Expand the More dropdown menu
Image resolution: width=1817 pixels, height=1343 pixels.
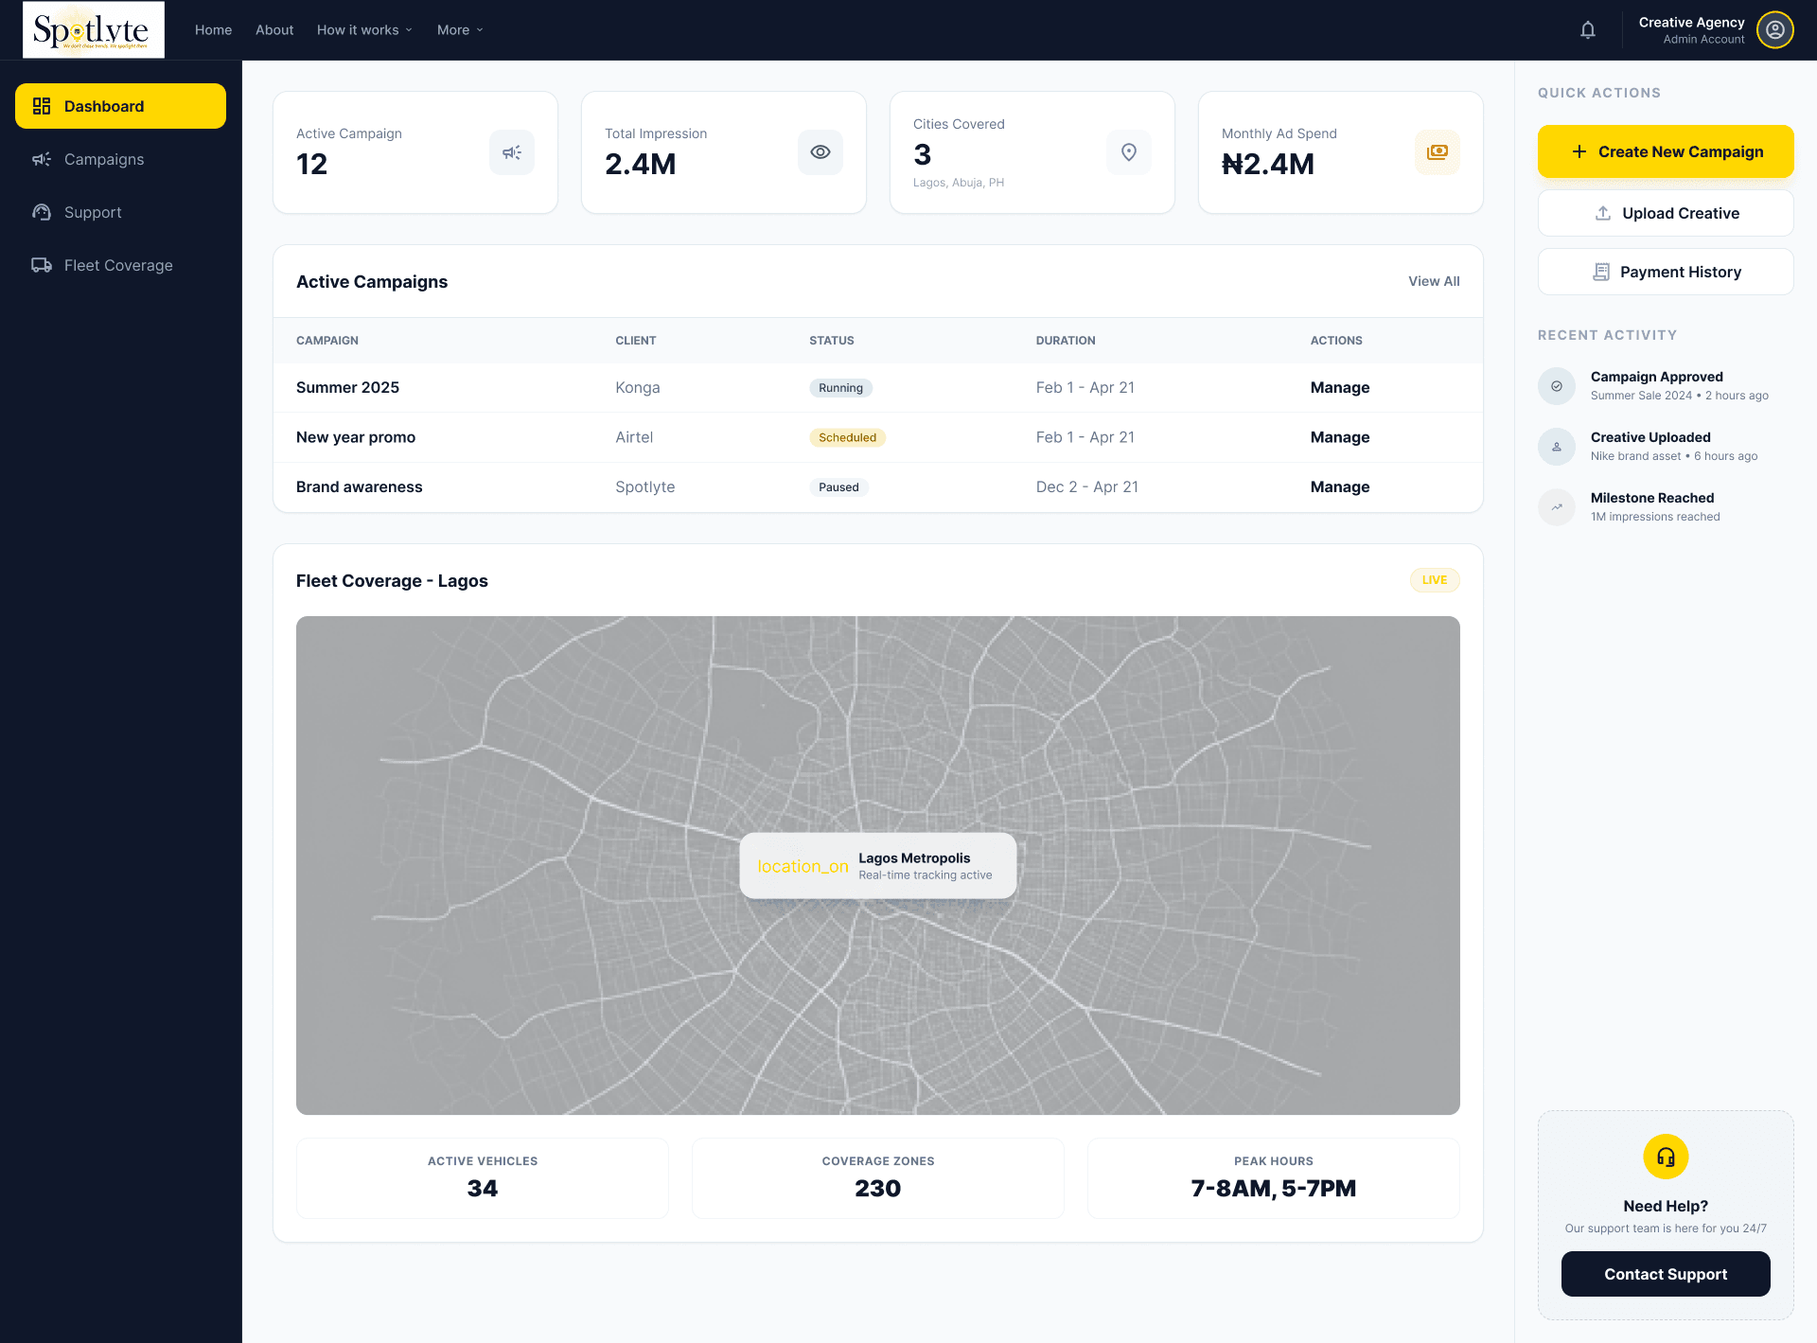(460, 30)
